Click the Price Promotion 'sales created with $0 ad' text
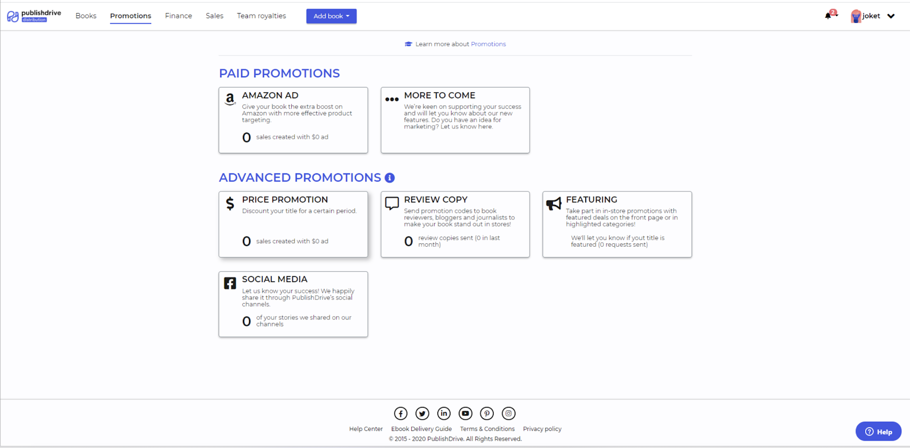The width and height of the screenshot is (910, 448). 292,241
